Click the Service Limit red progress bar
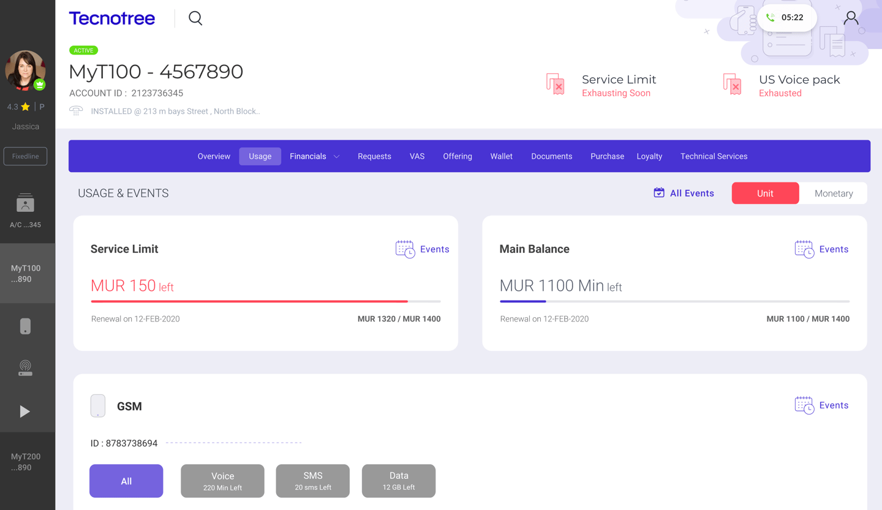 (249, 301)
